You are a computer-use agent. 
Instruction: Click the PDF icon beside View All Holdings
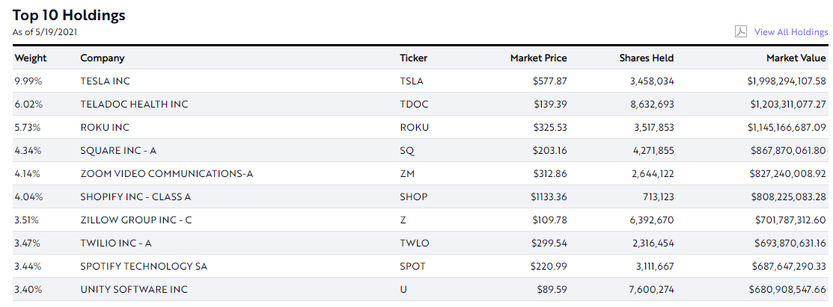click(740, 31)
